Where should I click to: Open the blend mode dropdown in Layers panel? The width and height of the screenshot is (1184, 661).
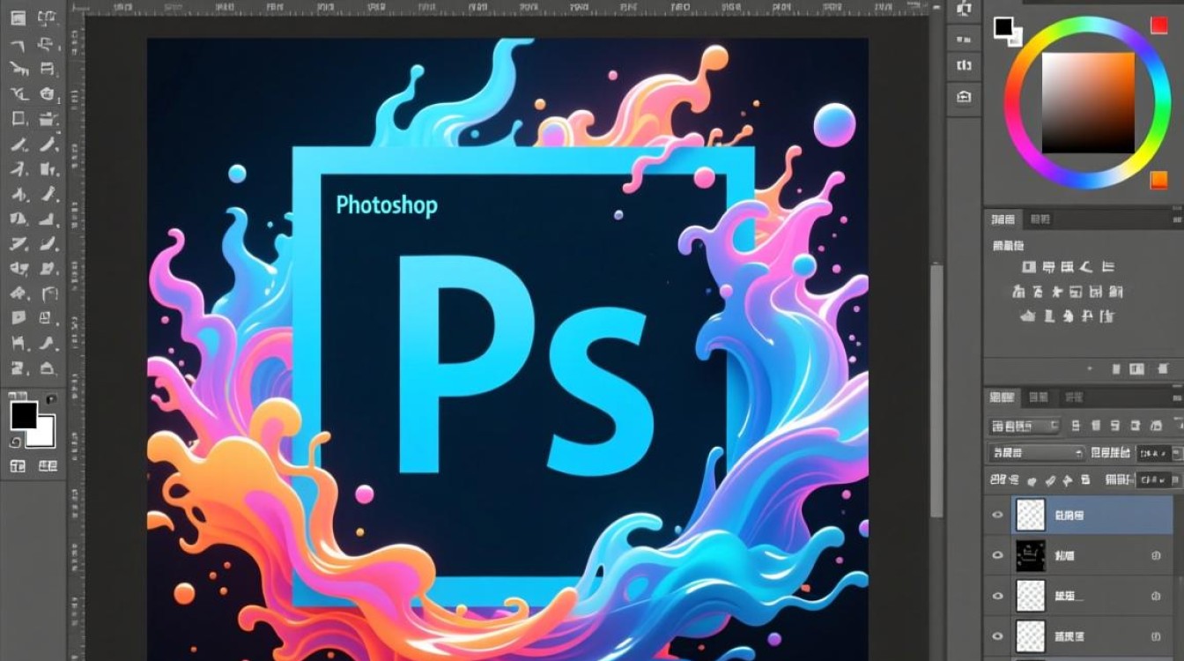pos(1037,453)
